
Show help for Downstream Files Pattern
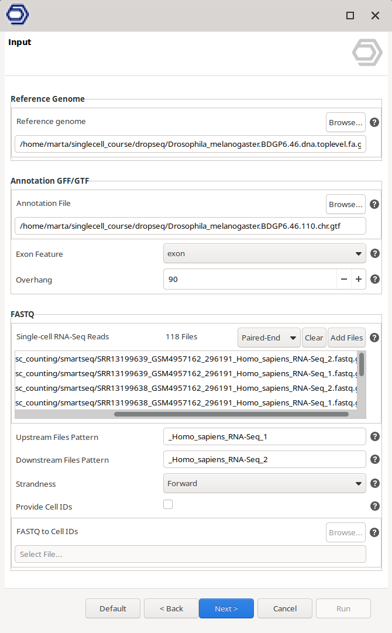pyautogui.click(x=374, y=459)
